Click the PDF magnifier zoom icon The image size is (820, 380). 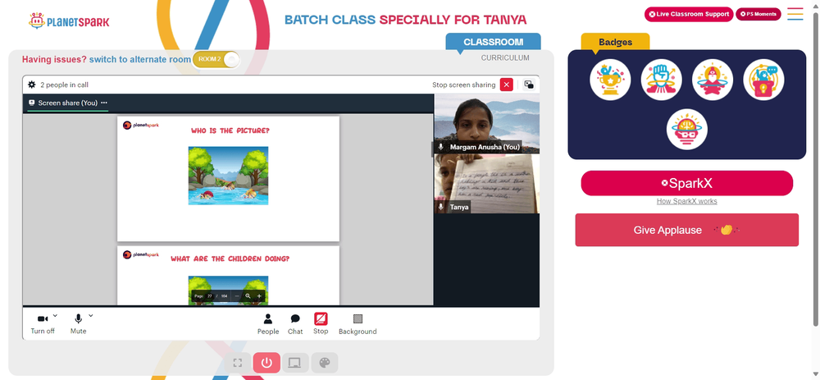click(248, 296)
